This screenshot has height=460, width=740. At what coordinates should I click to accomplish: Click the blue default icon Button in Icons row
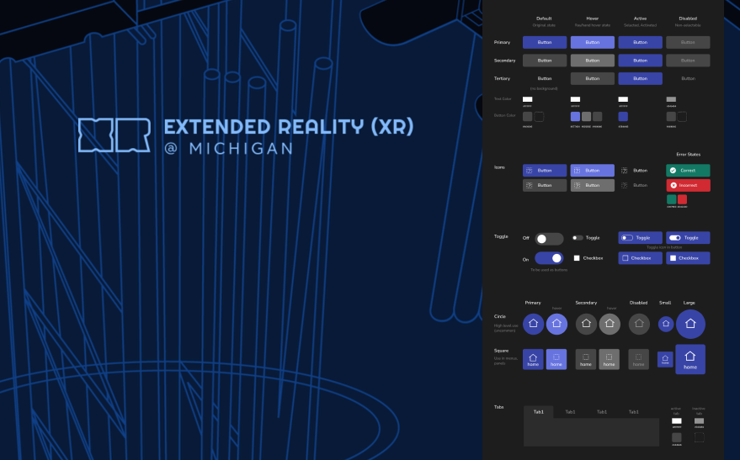pyautogui.click(x=545, y=170)
